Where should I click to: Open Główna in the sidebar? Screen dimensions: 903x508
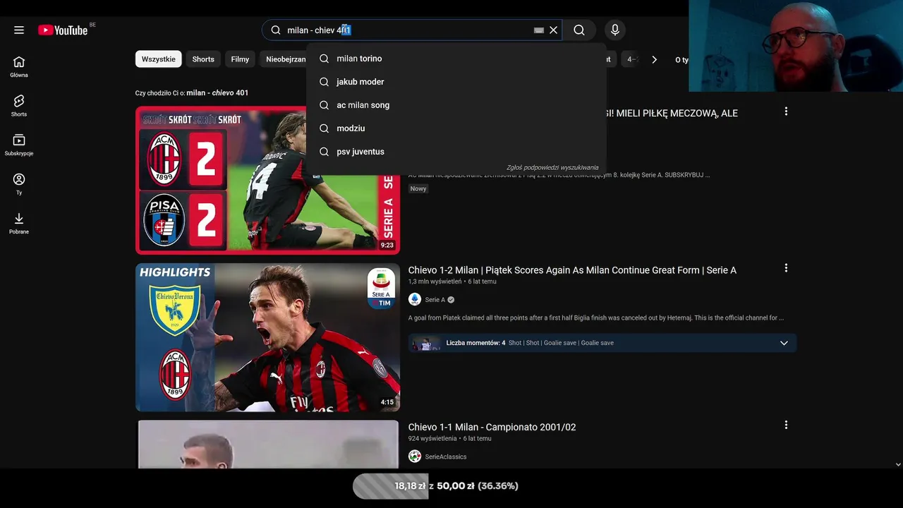(x=19, y=66)
